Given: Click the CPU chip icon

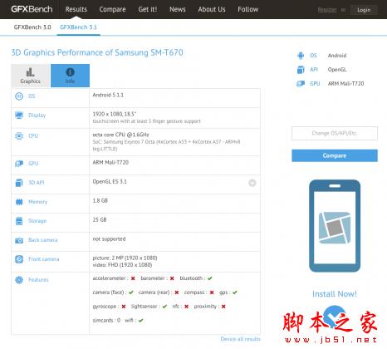Looking at the screenshot, I should [x=19, y=135].
